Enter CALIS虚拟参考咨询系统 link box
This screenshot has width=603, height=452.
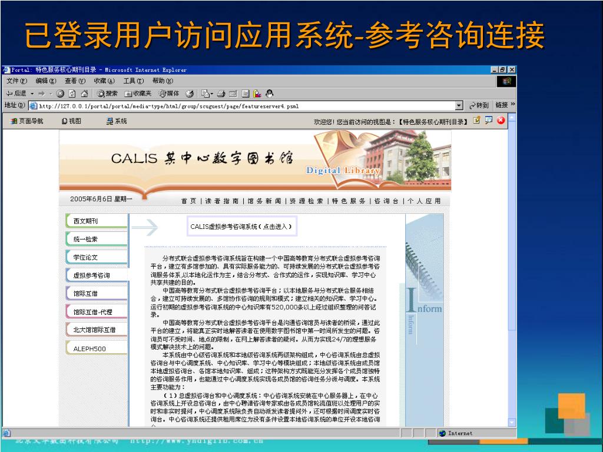(242, 227)
